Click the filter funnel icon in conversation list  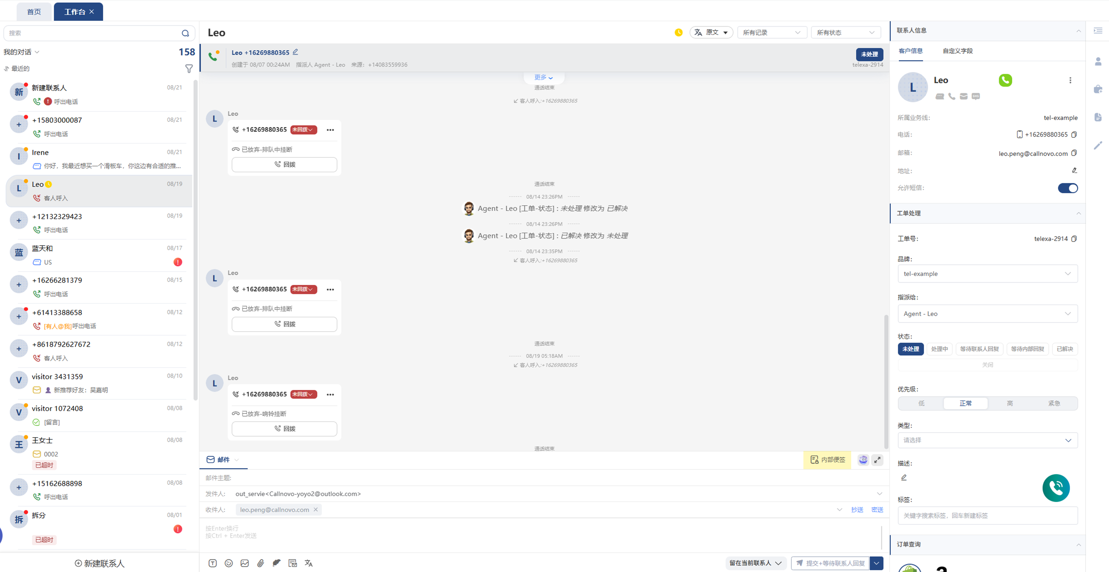coord(189,69)
